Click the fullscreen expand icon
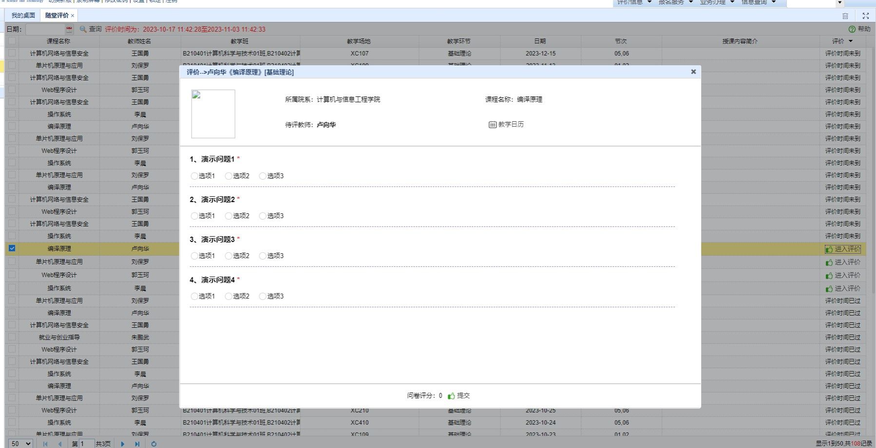876x448 pixels. 865,16
